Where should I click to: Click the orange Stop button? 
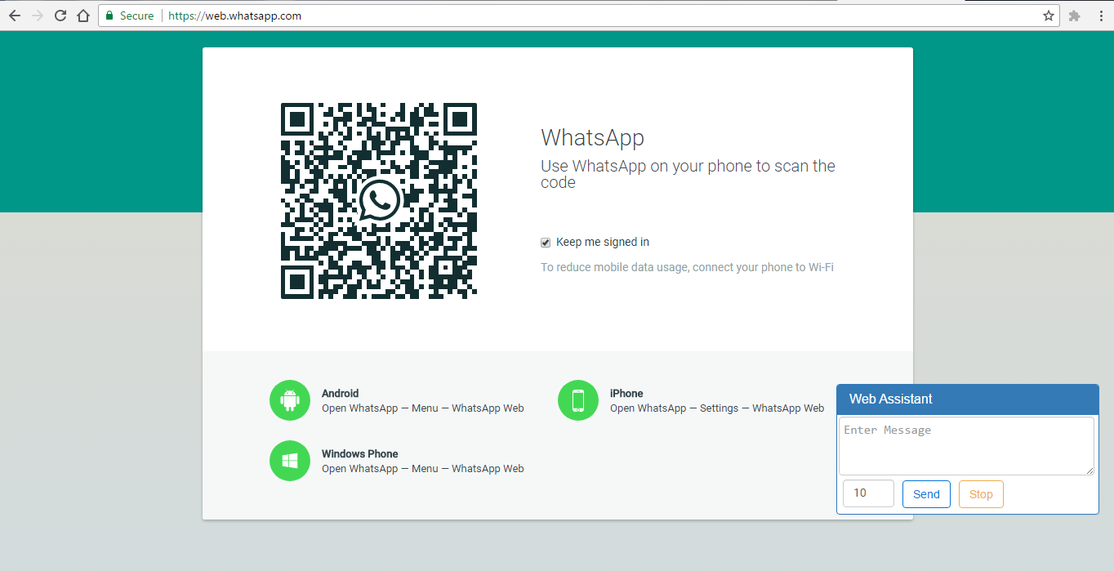coord(981,494)
